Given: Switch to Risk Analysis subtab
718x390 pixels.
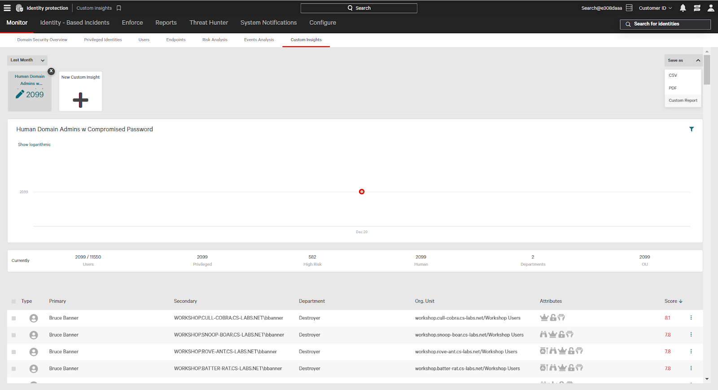Looking at the screenshot, I should (x=215, y=40).
